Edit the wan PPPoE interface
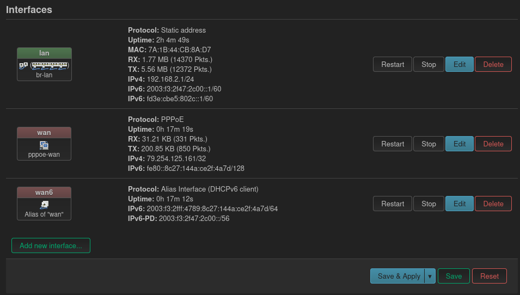The width and height of the screenshot is (520, 295). point(460,144)
